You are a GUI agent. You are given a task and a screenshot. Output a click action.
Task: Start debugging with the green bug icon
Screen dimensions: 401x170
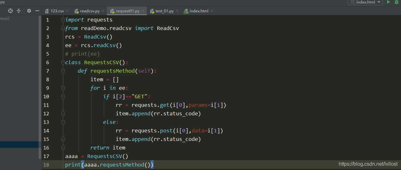click(397, 2)
